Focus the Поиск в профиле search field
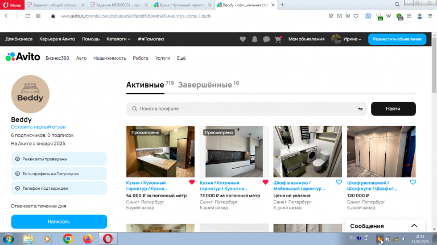This screenshot has height=245, width=437. tap(246, 109)
